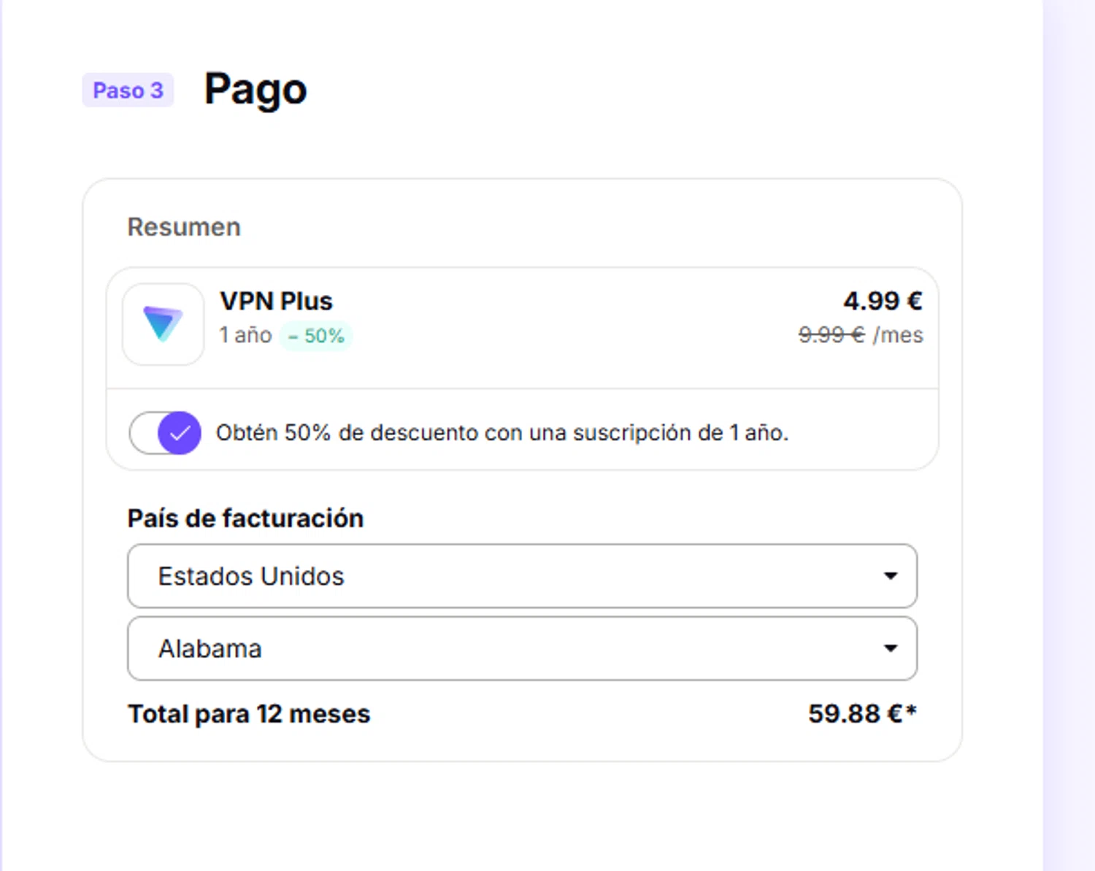Click the arrow on the Estados Unidos selector

[x=890, y=576]
